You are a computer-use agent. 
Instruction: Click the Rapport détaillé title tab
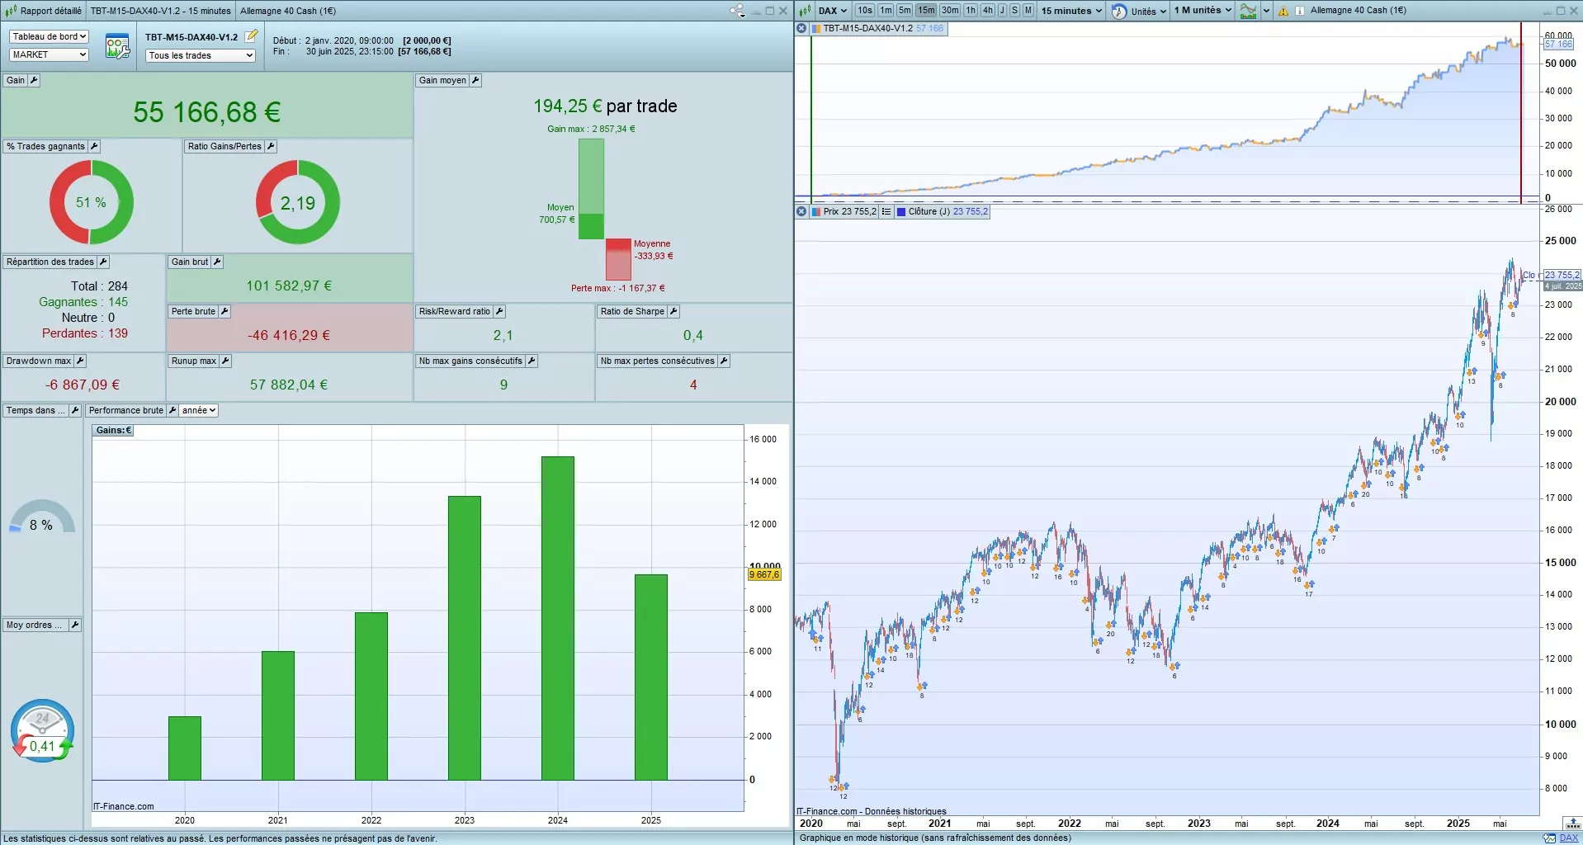51,11
